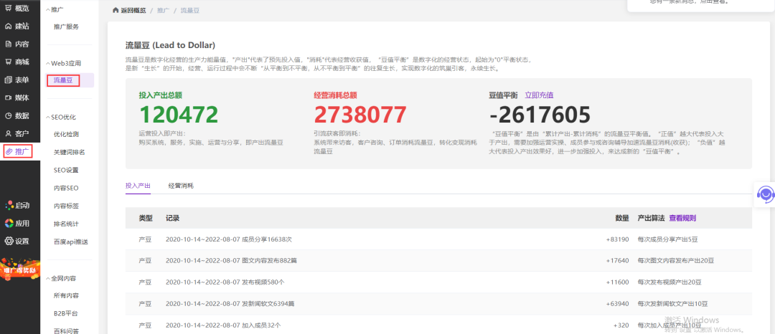Select the 商城 shop icon
Image resolution: width=775 pixels, height=334 pixels.
(9, 62)
